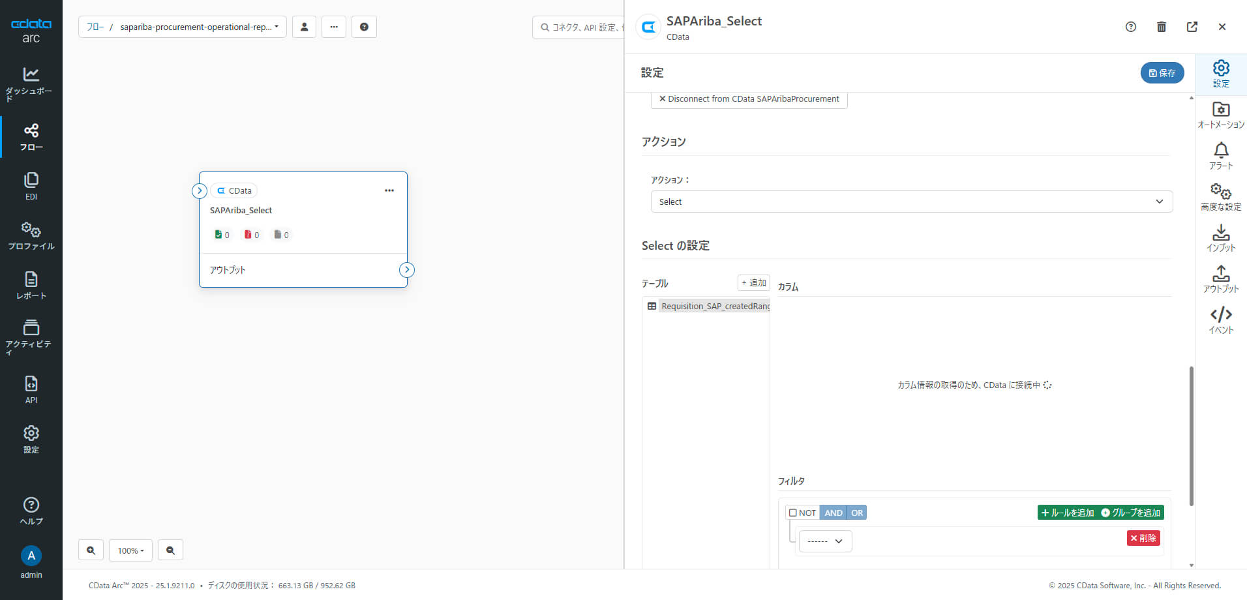Screen dimensions: 1247x600
Task: Open the ヘルプ help sidebar icon
Action: pyautogui.click(x=31, y=511)
